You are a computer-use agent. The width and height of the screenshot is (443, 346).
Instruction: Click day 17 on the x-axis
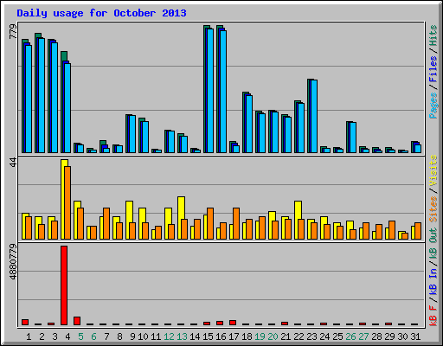point(234,336)
